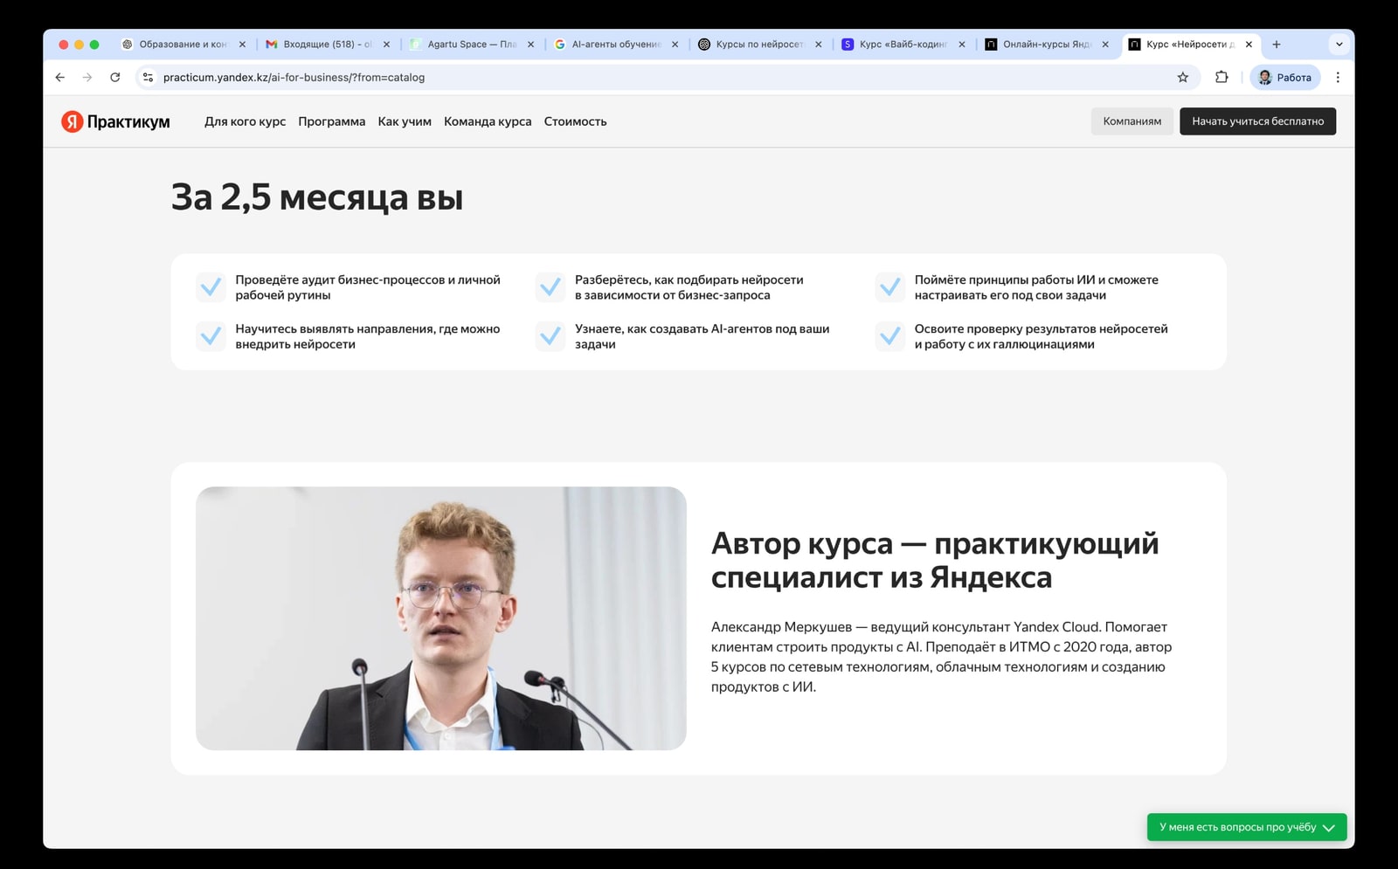1398x869 pixels.
Task: Close the «Входящие (518)» Gmail tab
Action: (386, 45)
